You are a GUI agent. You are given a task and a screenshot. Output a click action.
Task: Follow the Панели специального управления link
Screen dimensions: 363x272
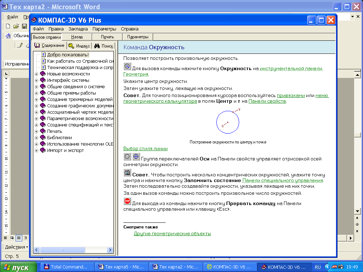(283, 180)
